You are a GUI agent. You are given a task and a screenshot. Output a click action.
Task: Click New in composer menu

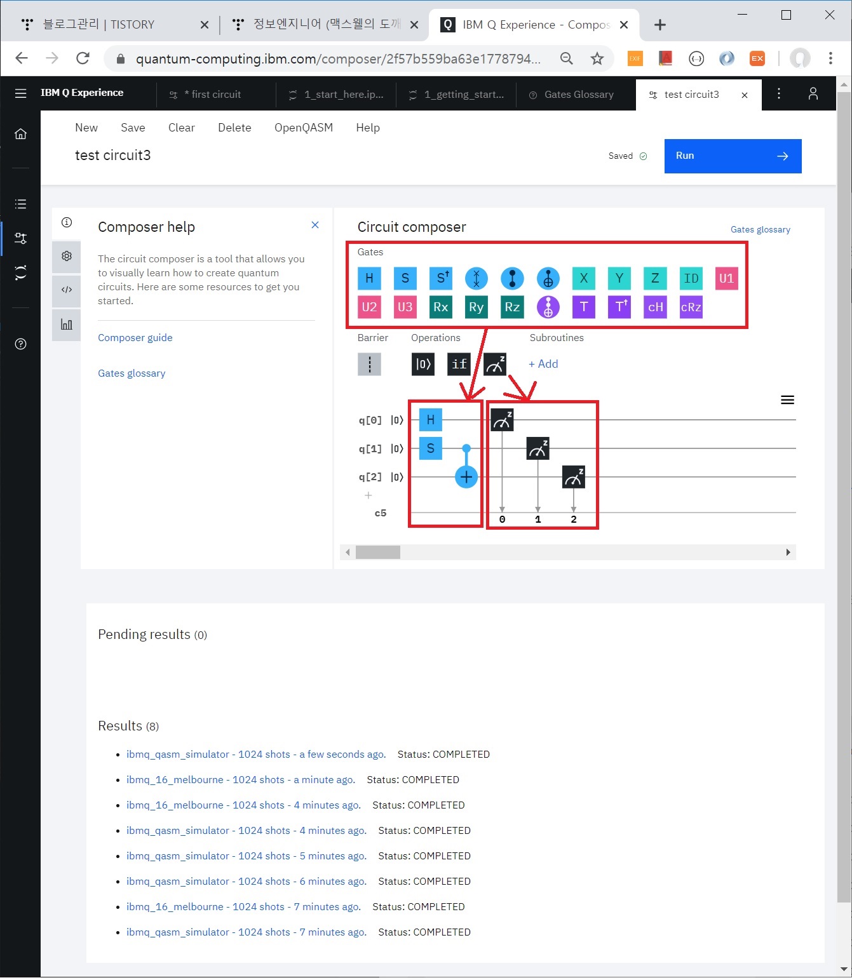[x=86, y=128]
